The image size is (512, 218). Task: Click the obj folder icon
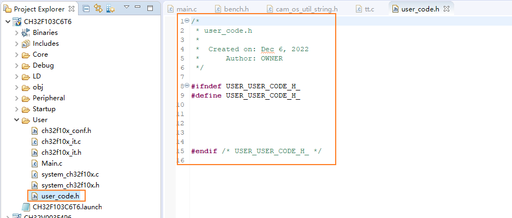26,88
